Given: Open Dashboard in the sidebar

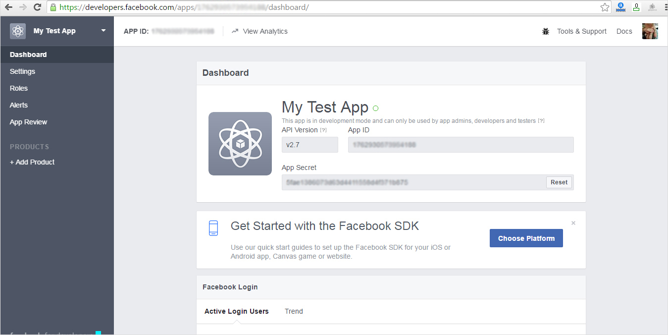Looking at the screenshot, I should (x=57, y=55).
